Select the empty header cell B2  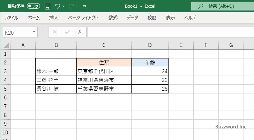56,63
